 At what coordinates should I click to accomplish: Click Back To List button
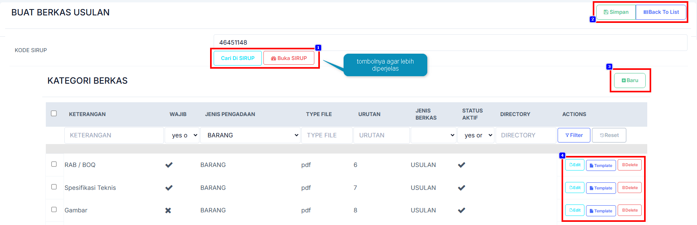(661, 12)
